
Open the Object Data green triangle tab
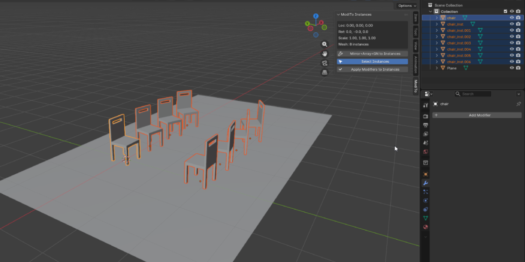(425, 218)
